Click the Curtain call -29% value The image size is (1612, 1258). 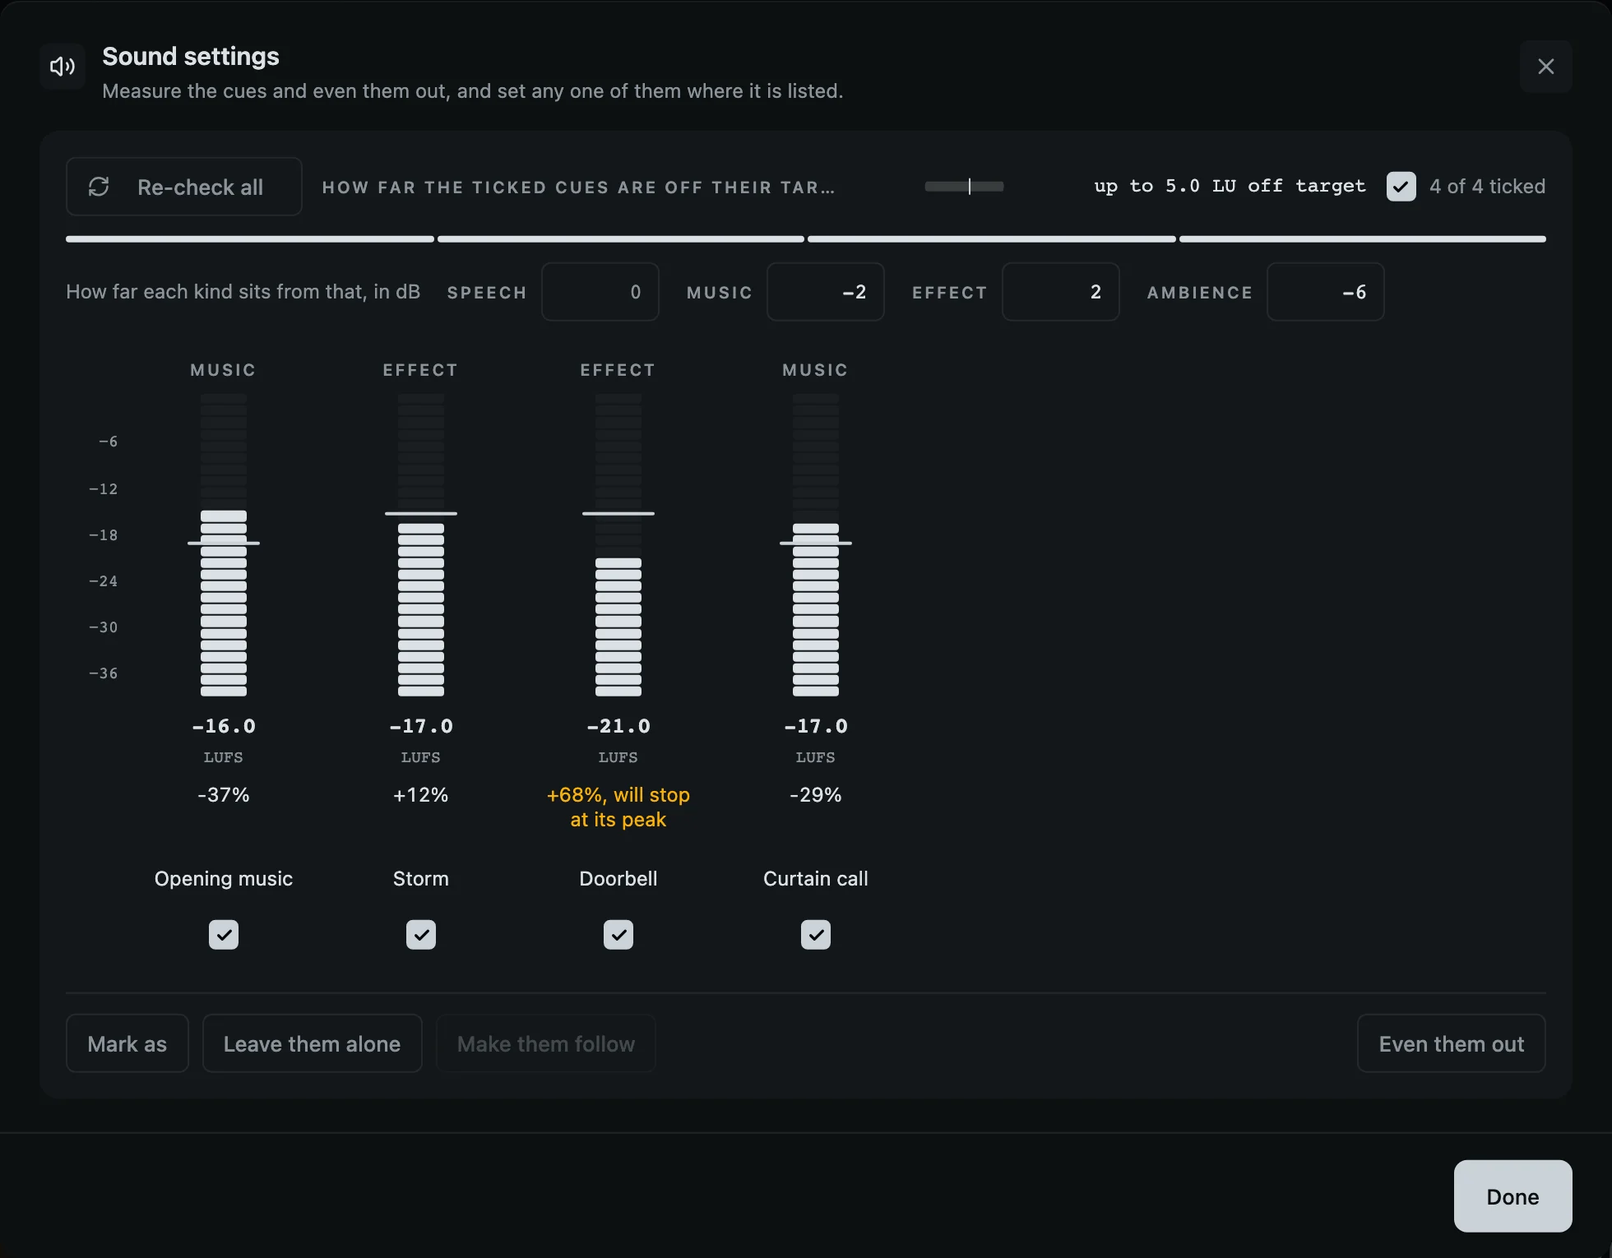pos(816,795)
